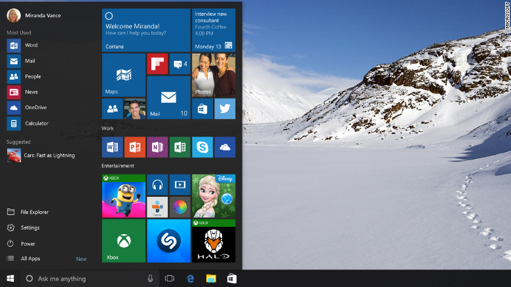This screenshot has width=511, height=287.
Task: Open the small People tile
Action: [113, 109]
